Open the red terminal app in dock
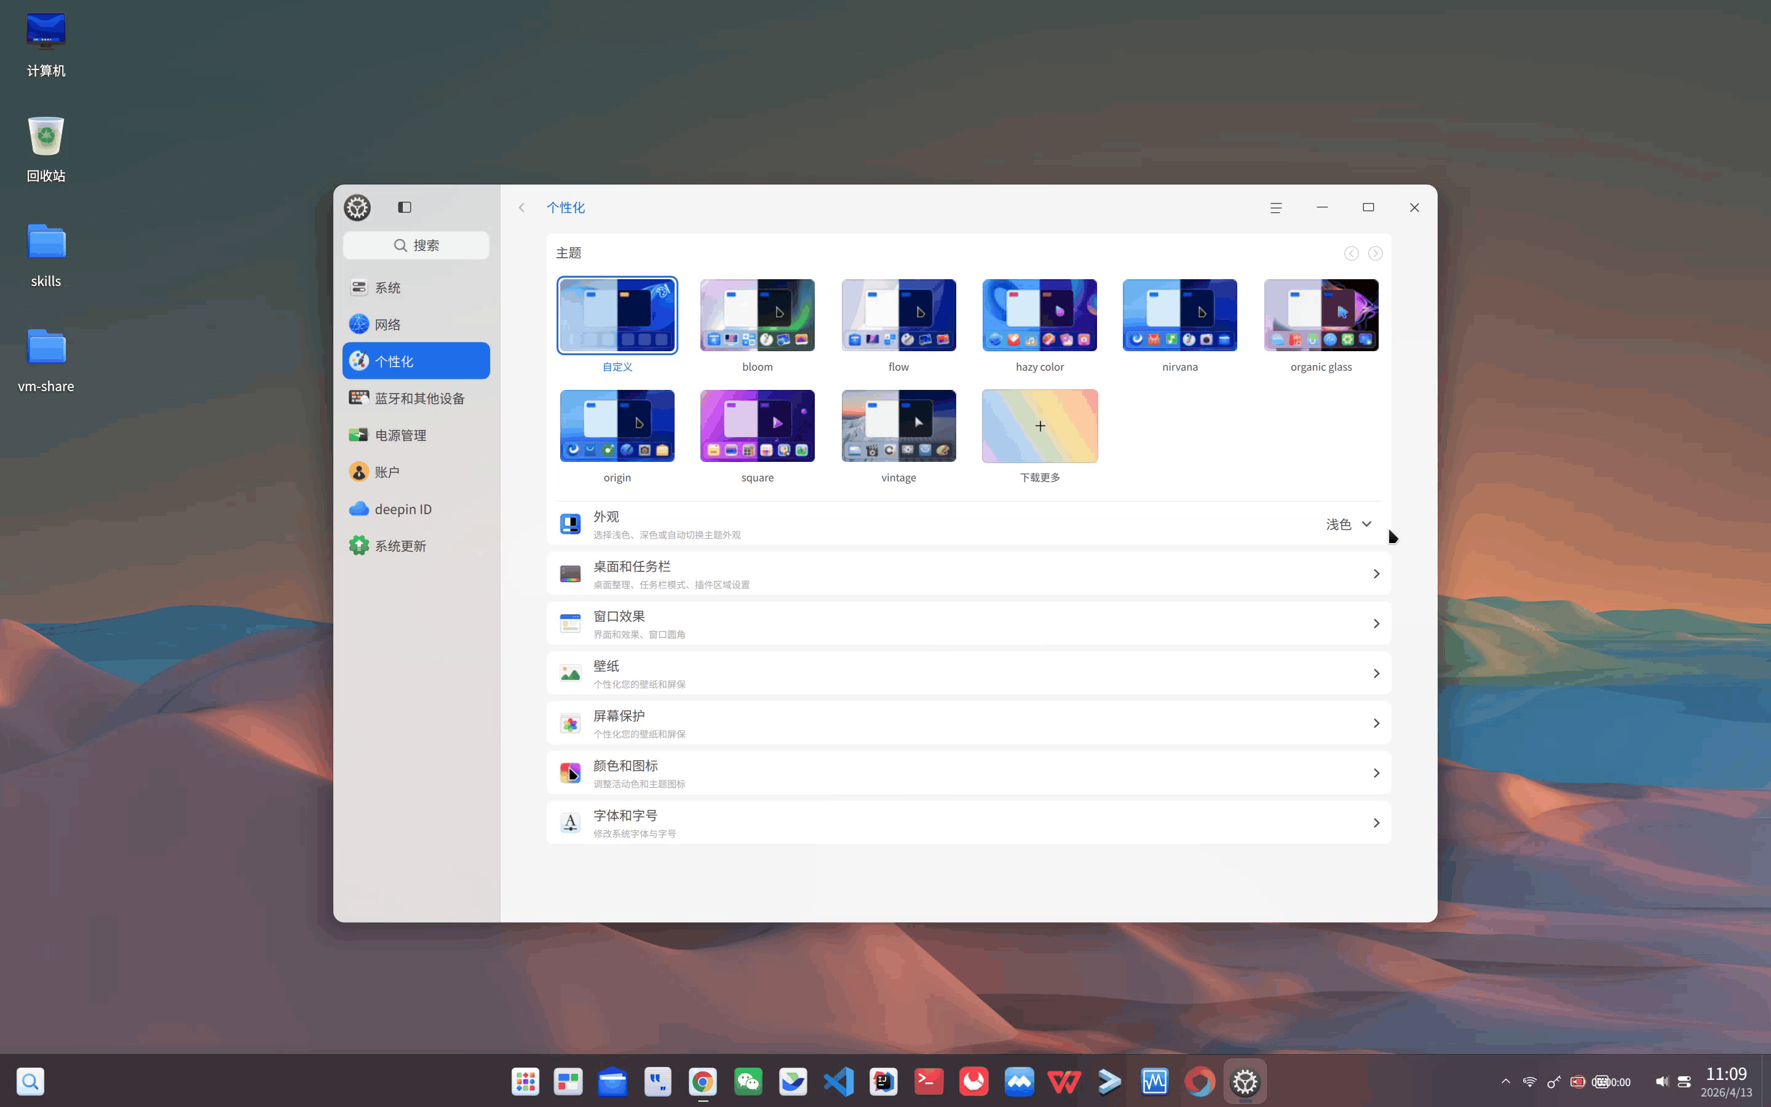Screen dimensions: 1771x1107 [929, 1081]
